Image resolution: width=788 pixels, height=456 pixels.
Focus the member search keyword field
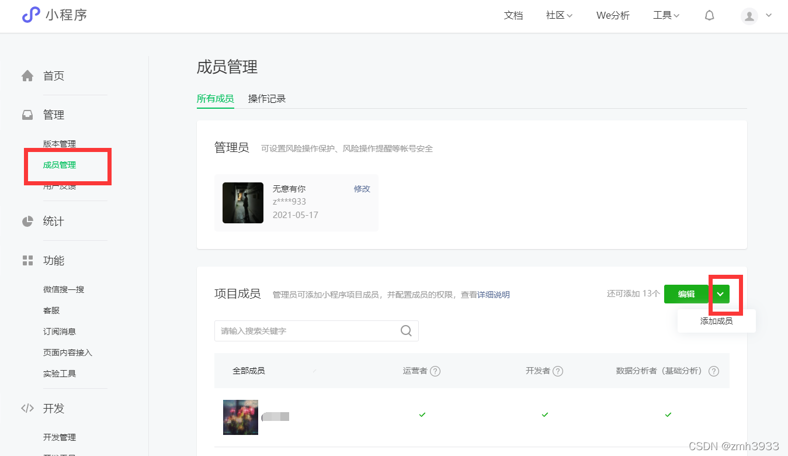click(316, 331)
